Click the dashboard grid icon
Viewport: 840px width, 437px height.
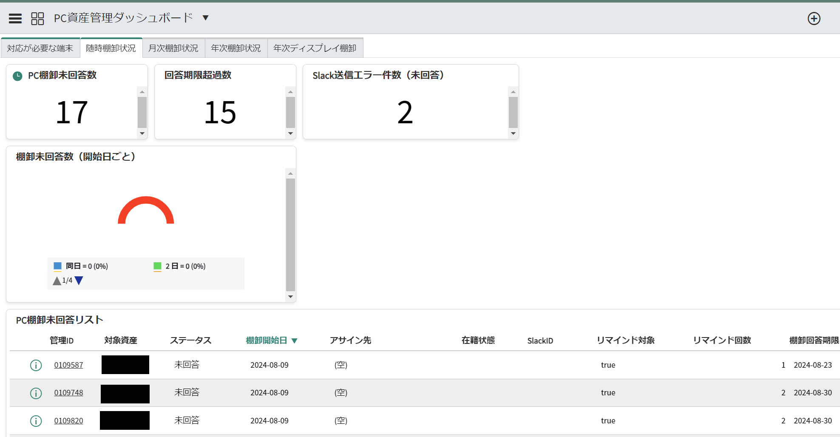click(x=37, y=18)
